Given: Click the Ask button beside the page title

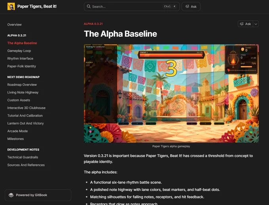Looking at the screenshot, I should 245,24.
